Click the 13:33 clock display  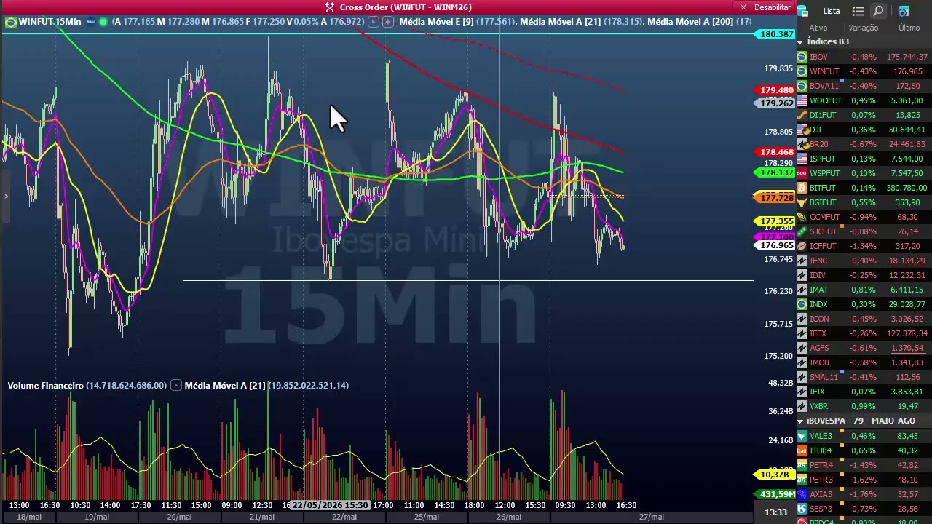click(x=776, y=512)
